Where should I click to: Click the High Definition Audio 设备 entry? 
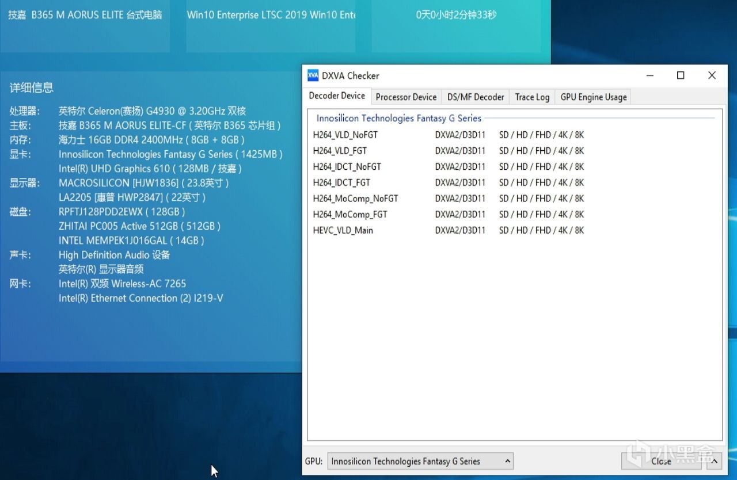tap(114, 255)
